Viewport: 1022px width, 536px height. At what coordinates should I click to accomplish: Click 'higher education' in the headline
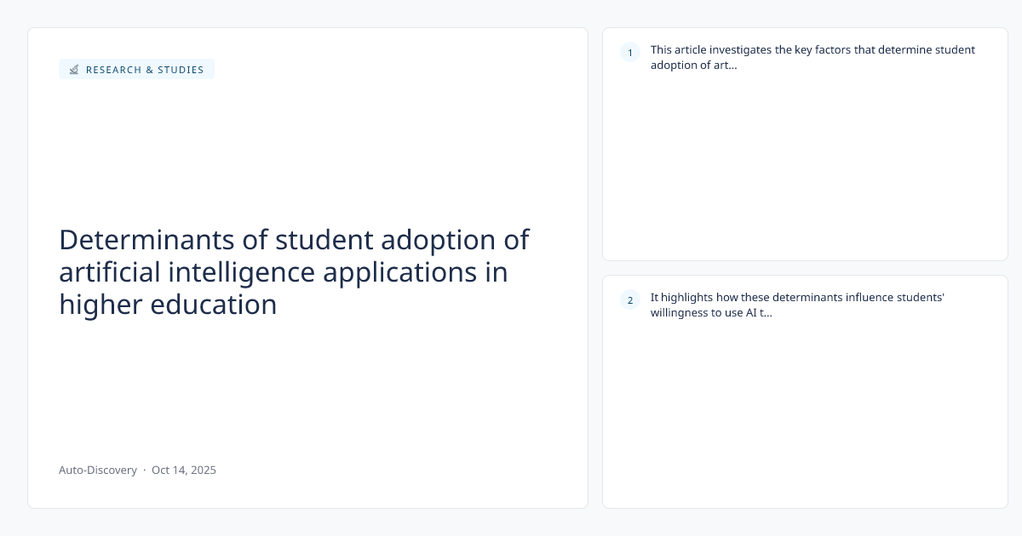168,305
